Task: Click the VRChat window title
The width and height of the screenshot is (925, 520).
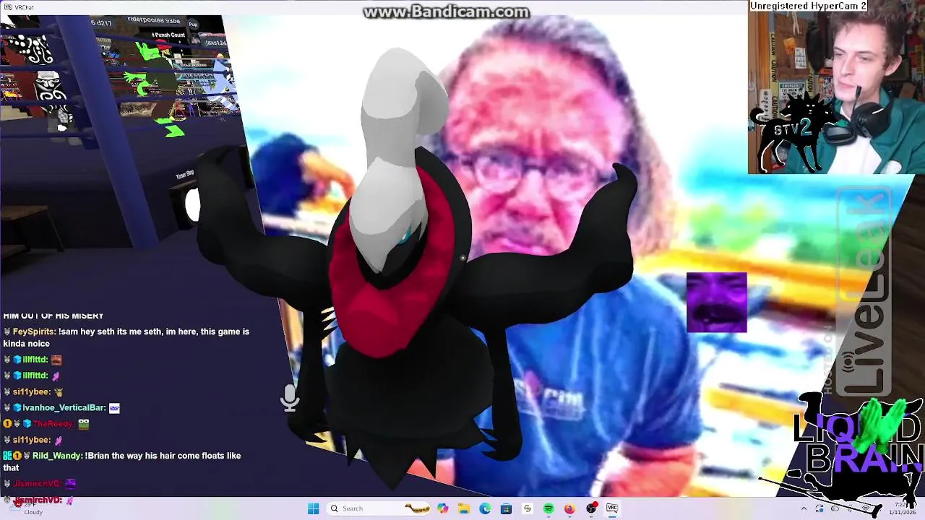Action: point(25,7)
